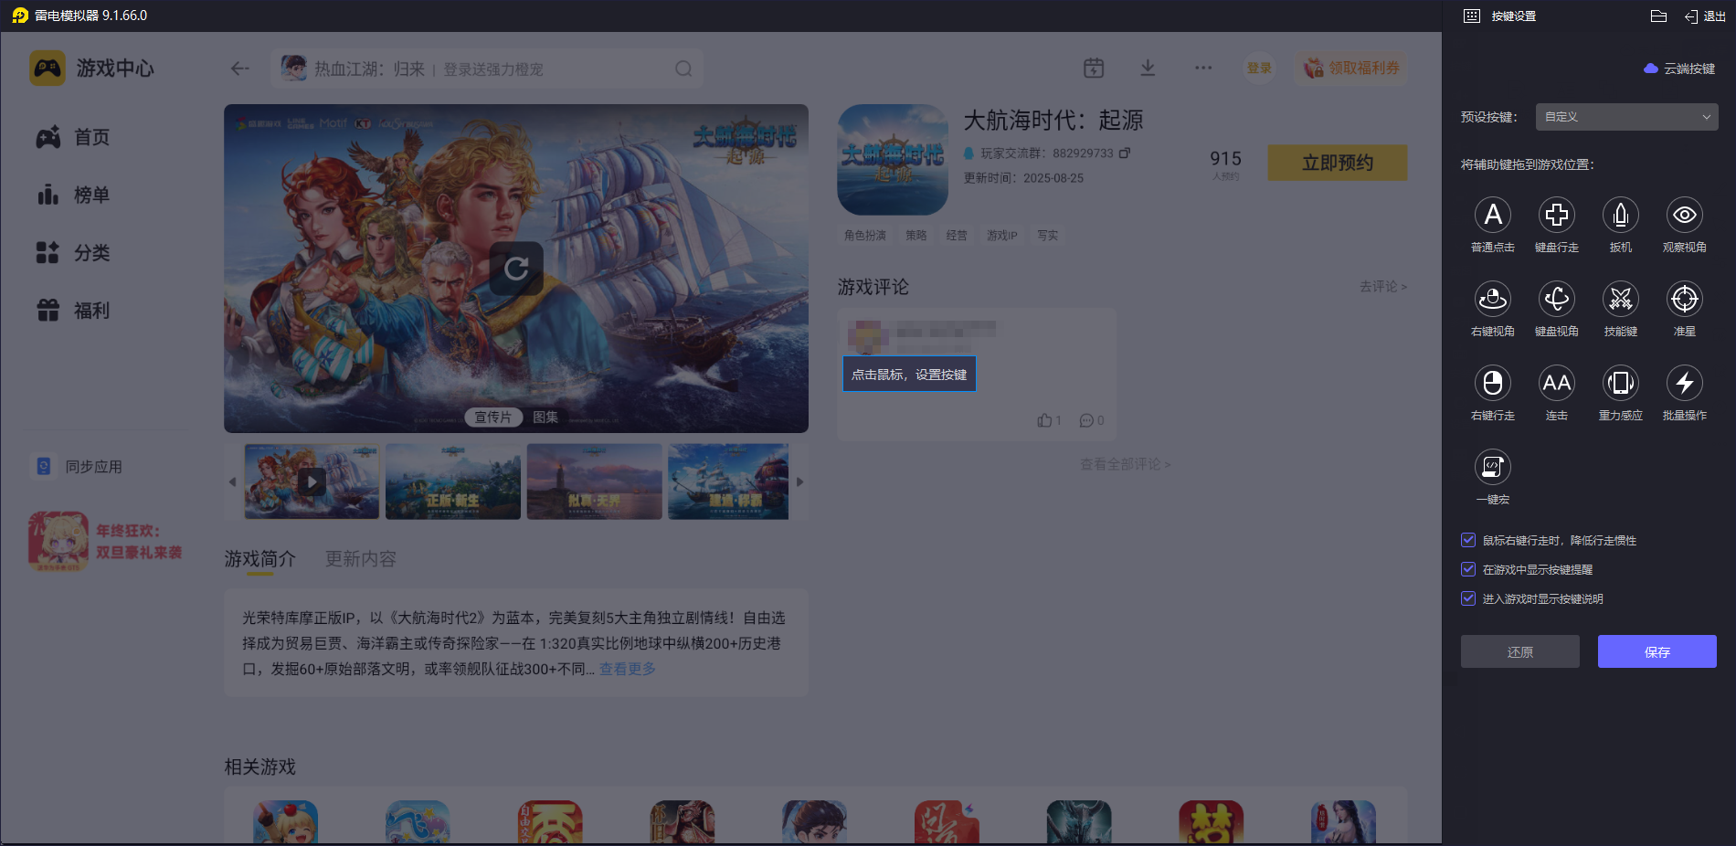The image size is (1736, 846).
Task: Click the 经营 tag
Action: [957, 235]
